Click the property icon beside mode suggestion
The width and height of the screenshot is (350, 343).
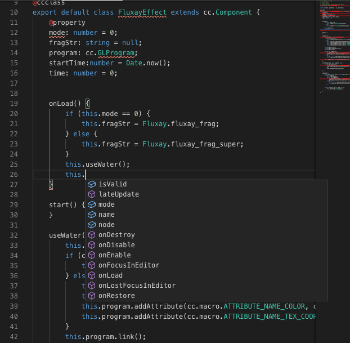(x=92, y=204)
